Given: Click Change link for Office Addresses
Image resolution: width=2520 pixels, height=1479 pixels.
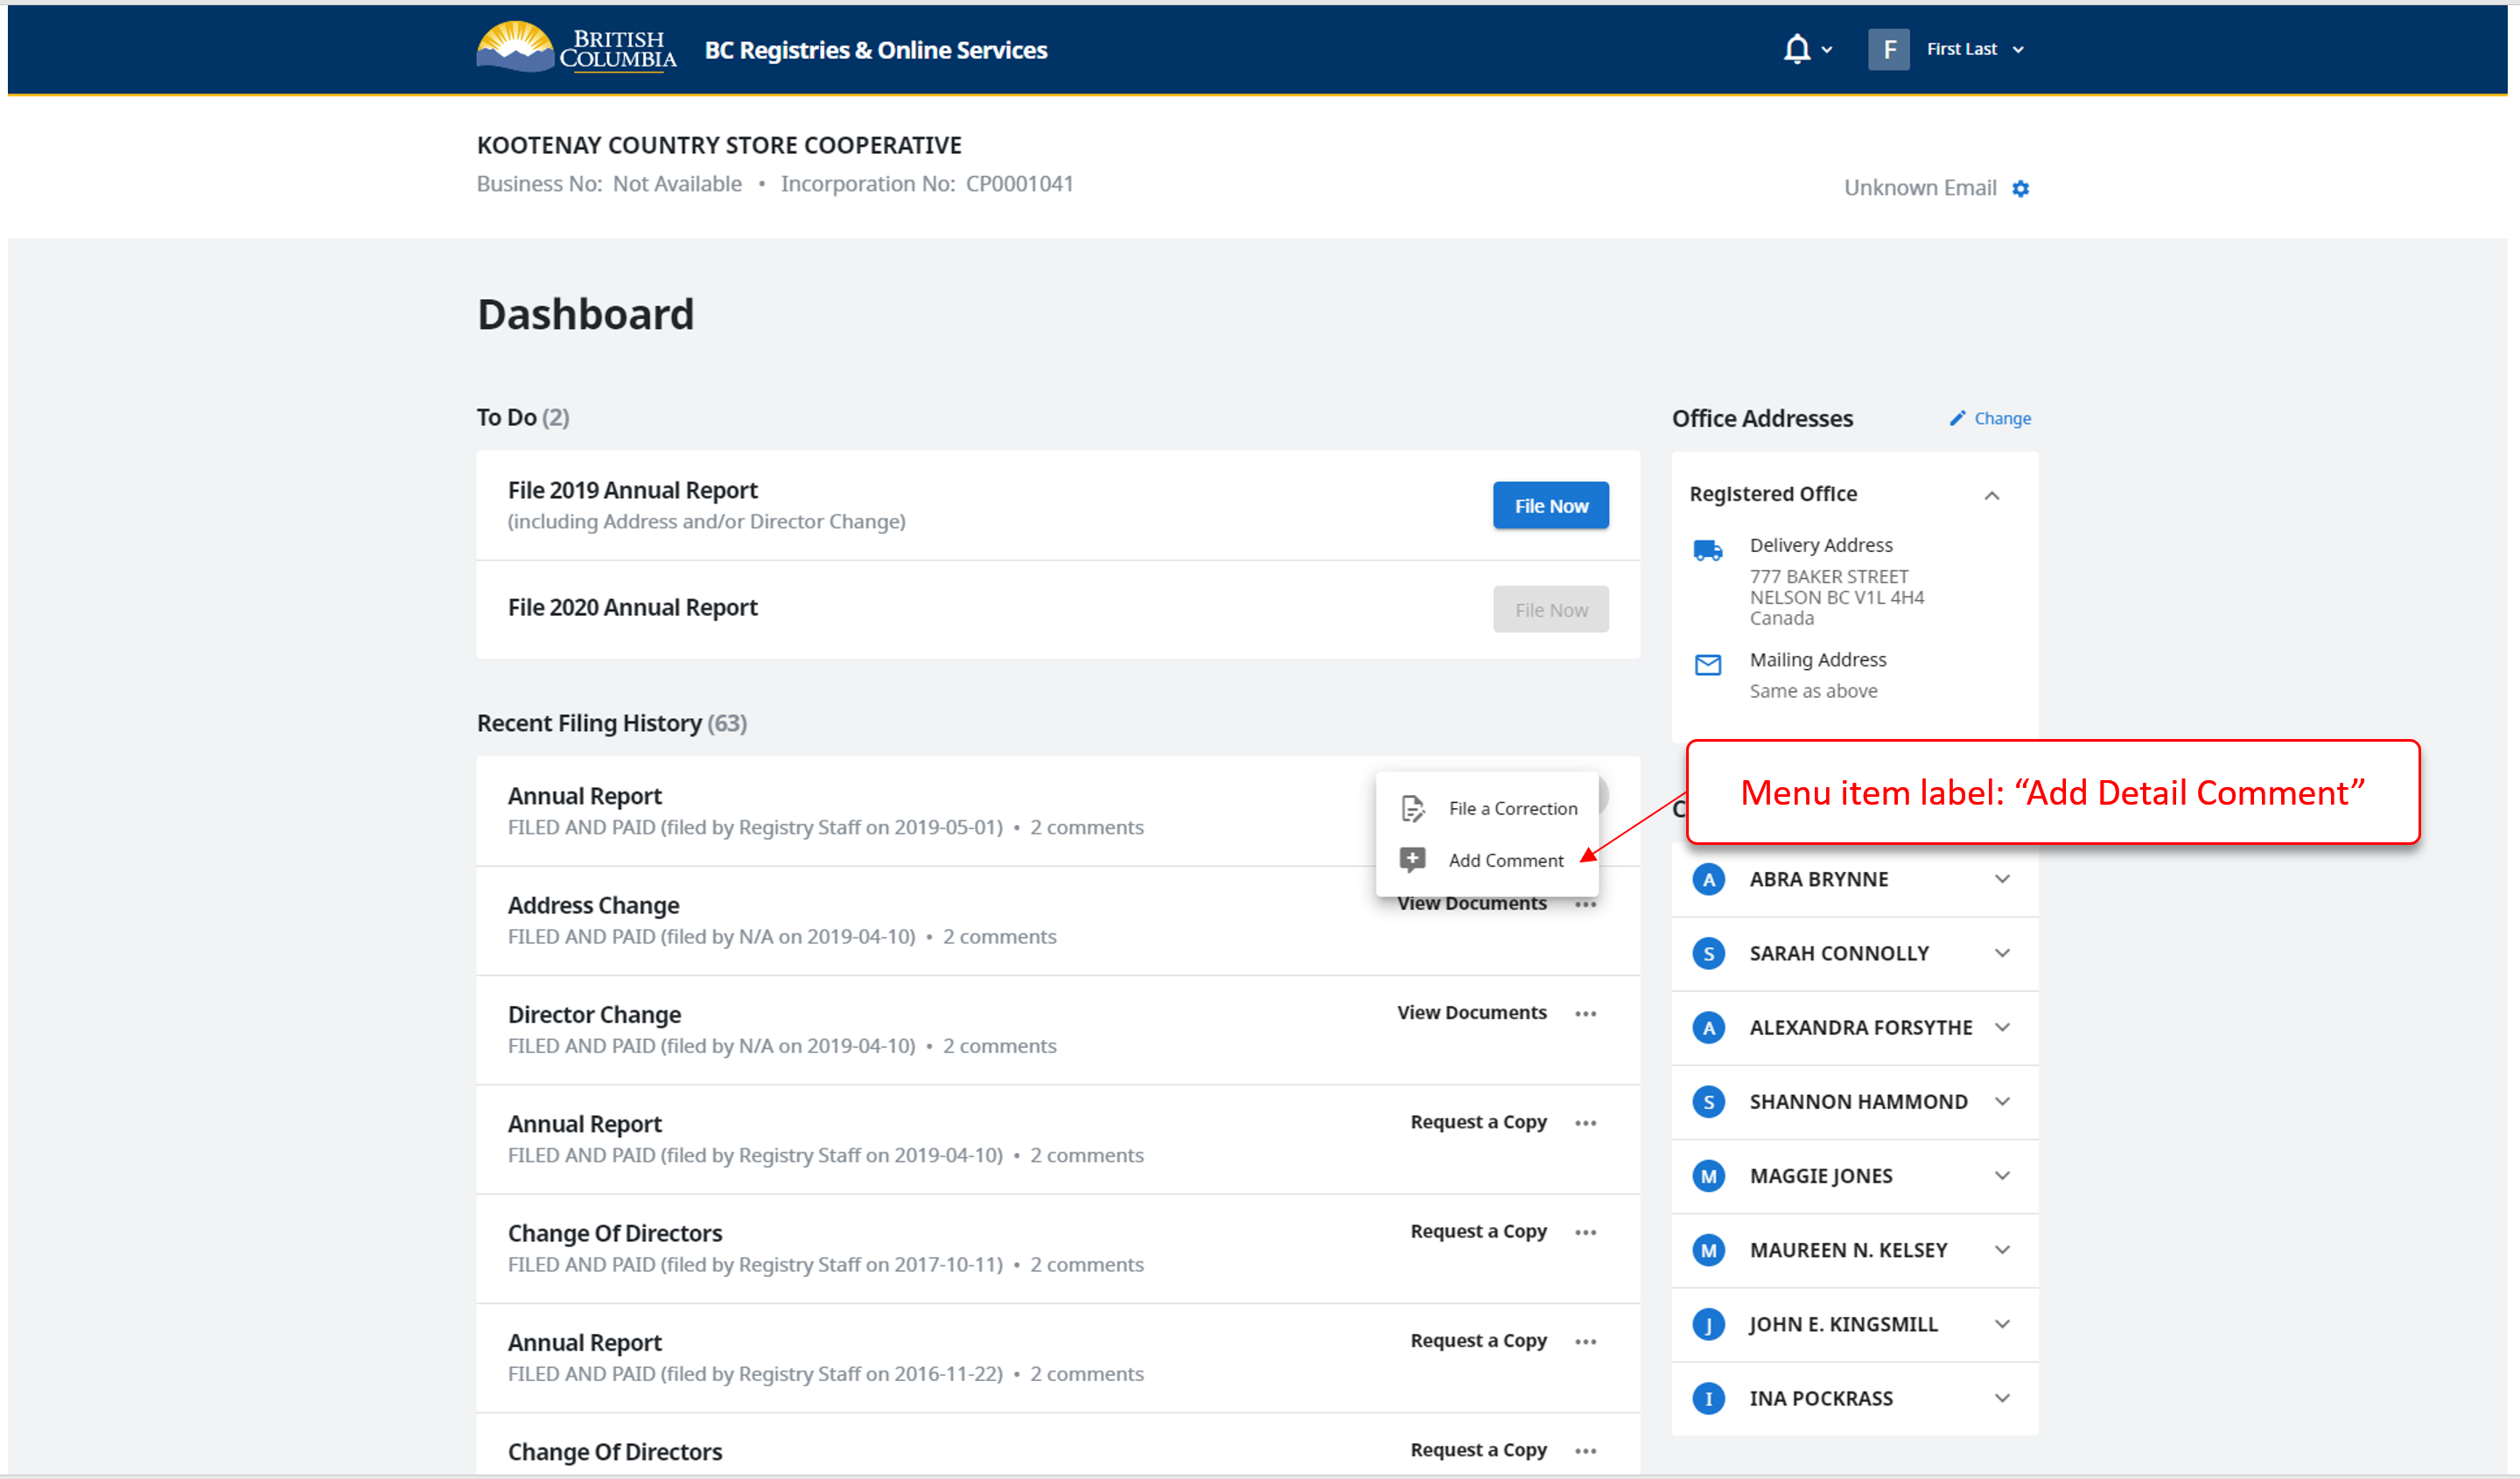Looking at the screenshot, I should [x=2001, y=419].
